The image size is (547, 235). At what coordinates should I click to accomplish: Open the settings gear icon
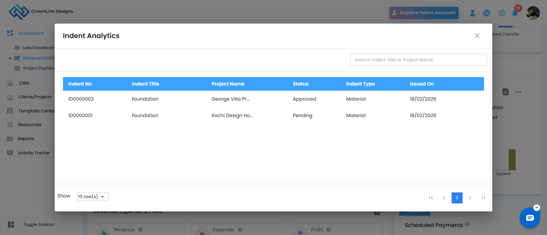coord(502,13)
